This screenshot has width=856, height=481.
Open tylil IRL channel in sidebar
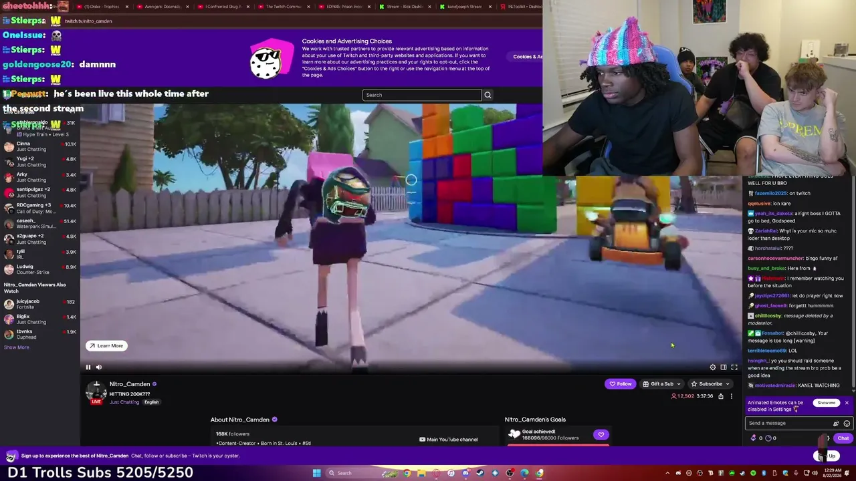pyautogui.click(x=40, y=254)
